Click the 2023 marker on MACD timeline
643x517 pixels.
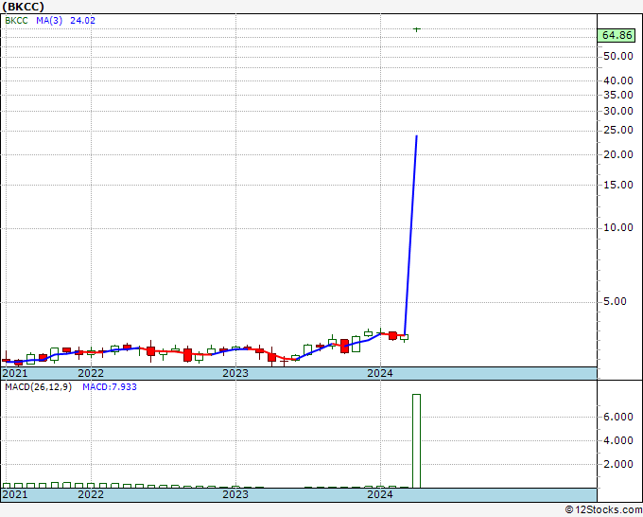click(x=235, y=494)
